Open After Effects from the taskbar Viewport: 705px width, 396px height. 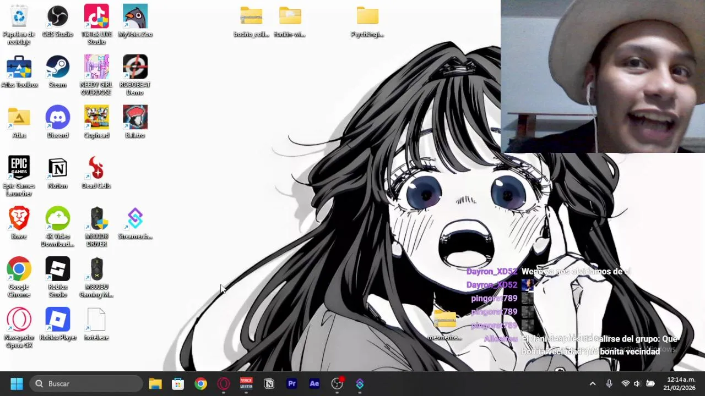point(314,383)
